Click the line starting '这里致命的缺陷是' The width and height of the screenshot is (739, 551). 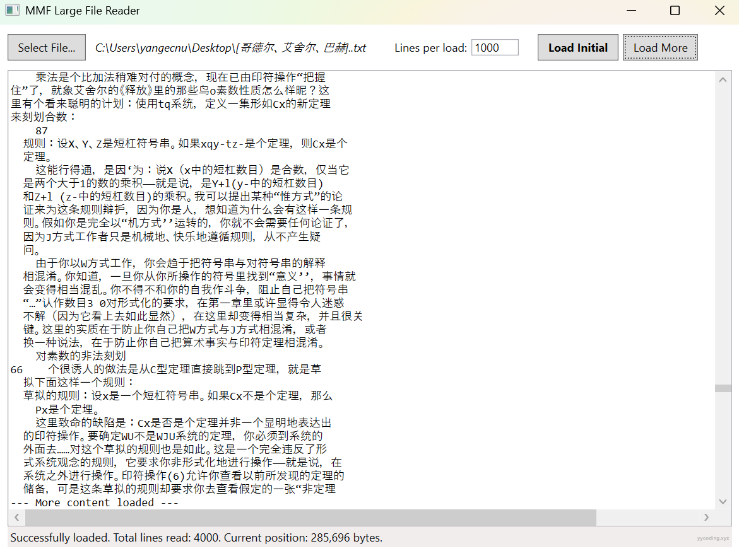tap(184, 422)
